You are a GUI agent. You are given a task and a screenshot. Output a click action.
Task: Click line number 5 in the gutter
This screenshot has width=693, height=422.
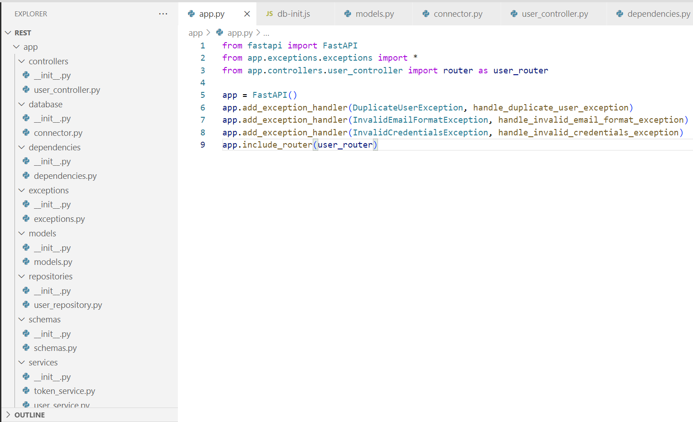coord(203,95)
